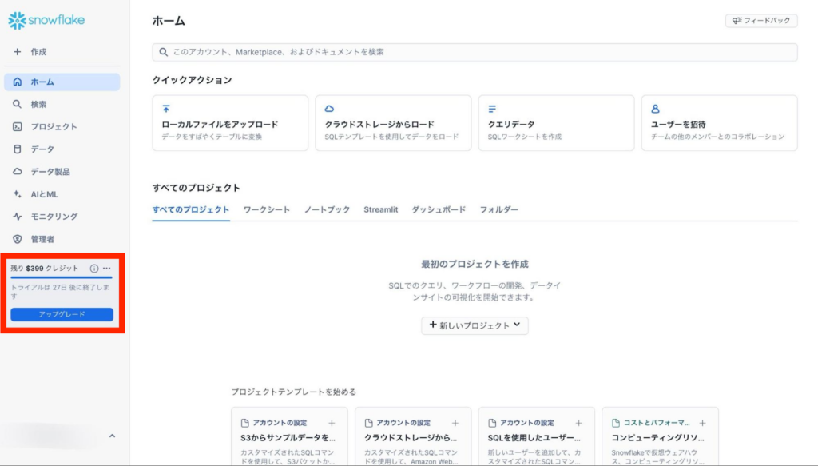Screen dimensions: 818x466
Task: Open プロジェクト from the sidebar
Action: pos(54,127)
